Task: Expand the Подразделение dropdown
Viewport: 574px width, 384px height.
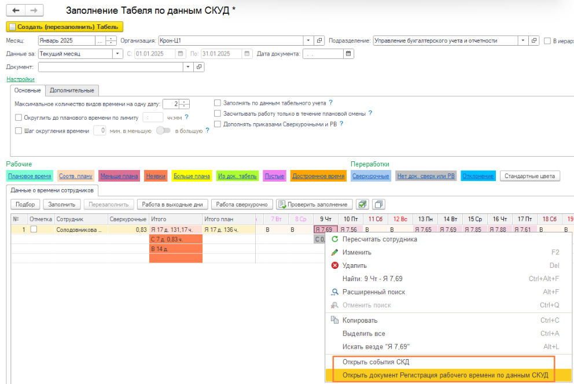Action: click(523, 40)
